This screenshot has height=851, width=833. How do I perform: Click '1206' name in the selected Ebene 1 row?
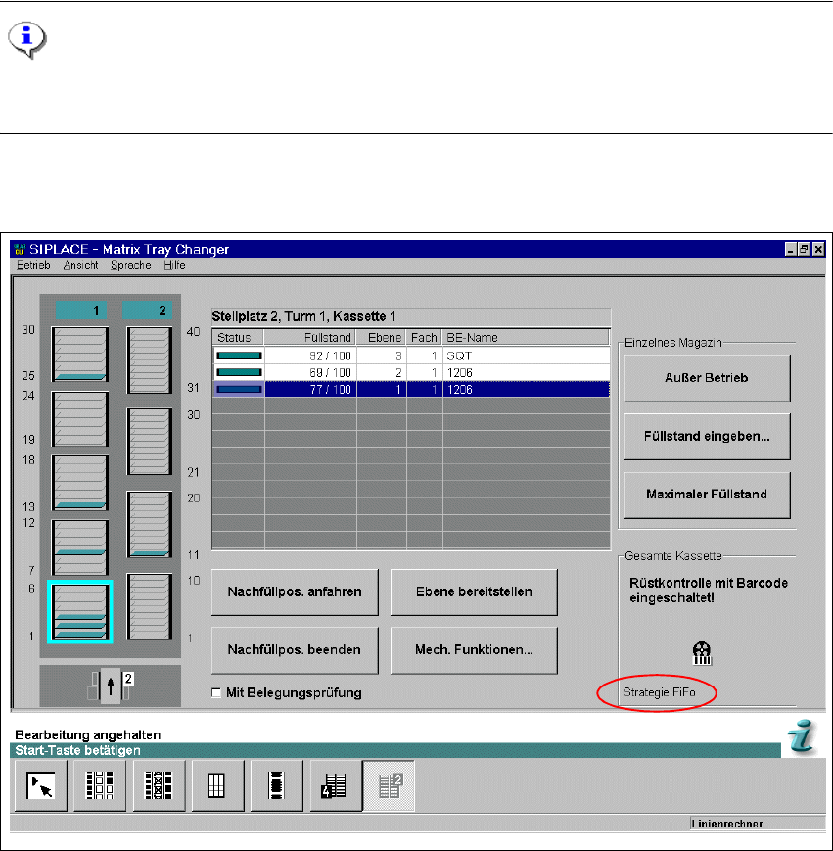(x=527, y=390)
